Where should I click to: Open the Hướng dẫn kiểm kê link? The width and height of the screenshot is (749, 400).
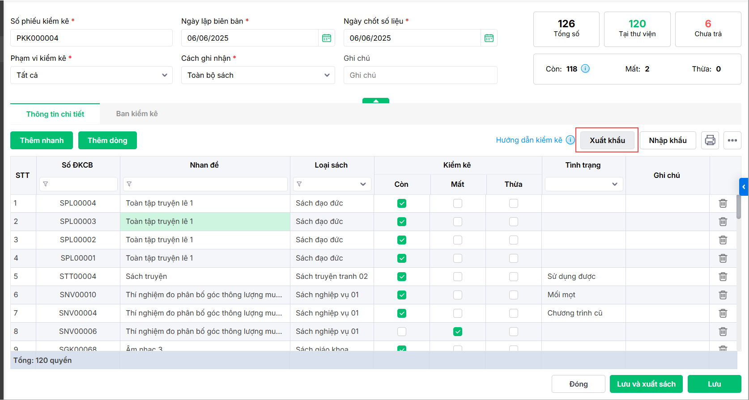click(x=529, y=140)
